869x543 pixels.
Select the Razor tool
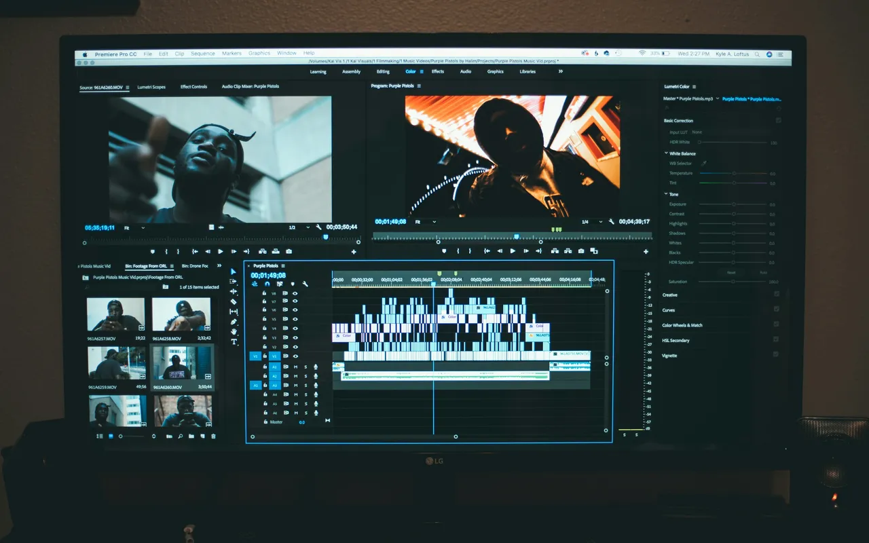pyautogui.click(x=234, y=301)
